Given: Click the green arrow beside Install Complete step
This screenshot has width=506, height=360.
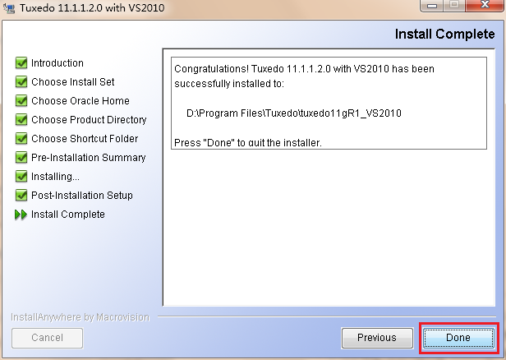Looking at the screenshot, I should 21,215.
